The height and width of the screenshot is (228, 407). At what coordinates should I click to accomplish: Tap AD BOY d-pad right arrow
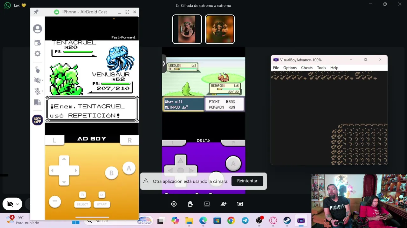coord(76,170)
